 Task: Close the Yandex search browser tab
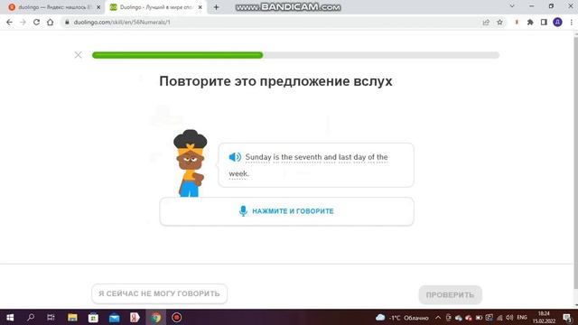coord(98,7)
